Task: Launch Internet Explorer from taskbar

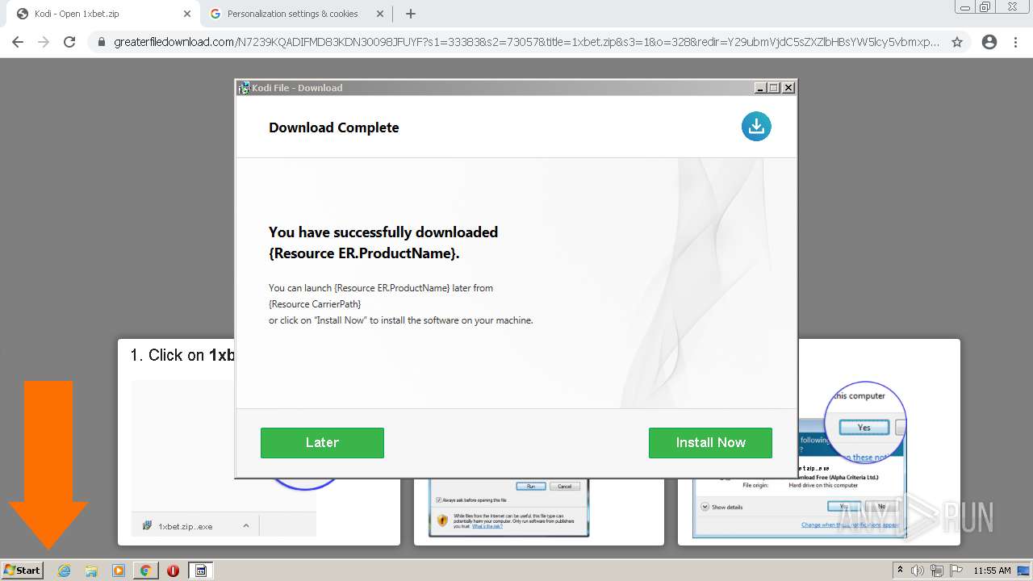Action: tap(65, 571)
